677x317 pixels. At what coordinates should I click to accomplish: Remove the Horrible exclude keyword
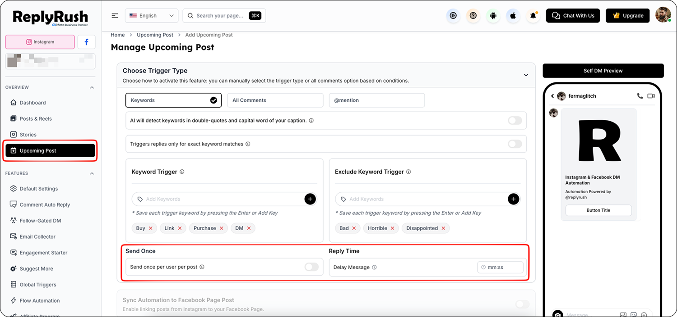tap(393, 228)
